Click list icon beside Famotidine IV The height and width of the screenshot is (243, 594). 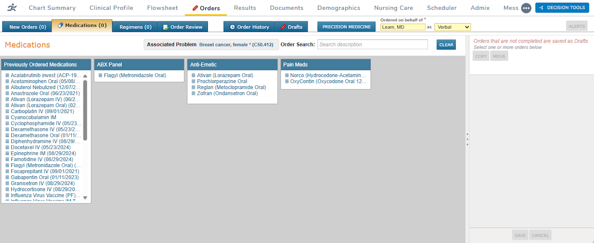point(7,160)
